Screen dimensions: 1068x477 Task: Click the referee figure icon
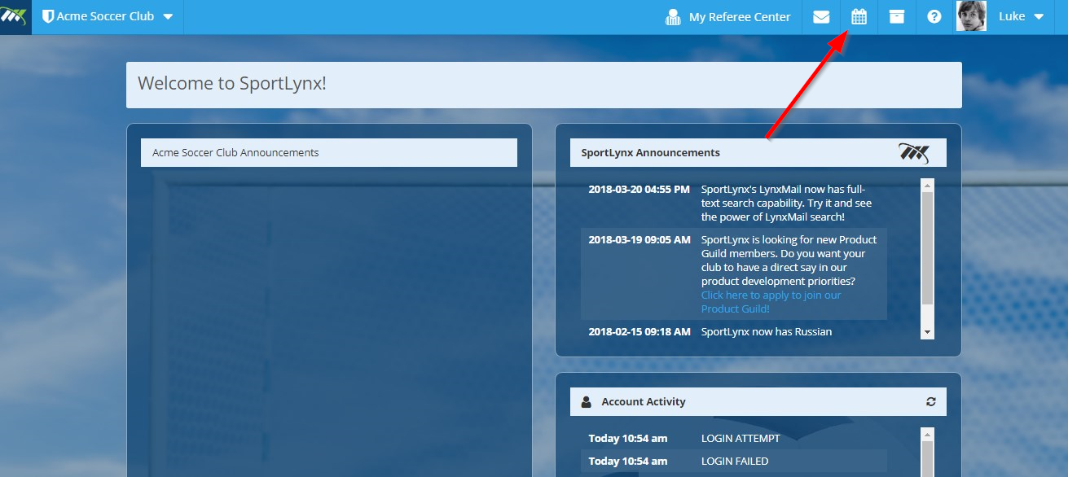coord(673,17)
